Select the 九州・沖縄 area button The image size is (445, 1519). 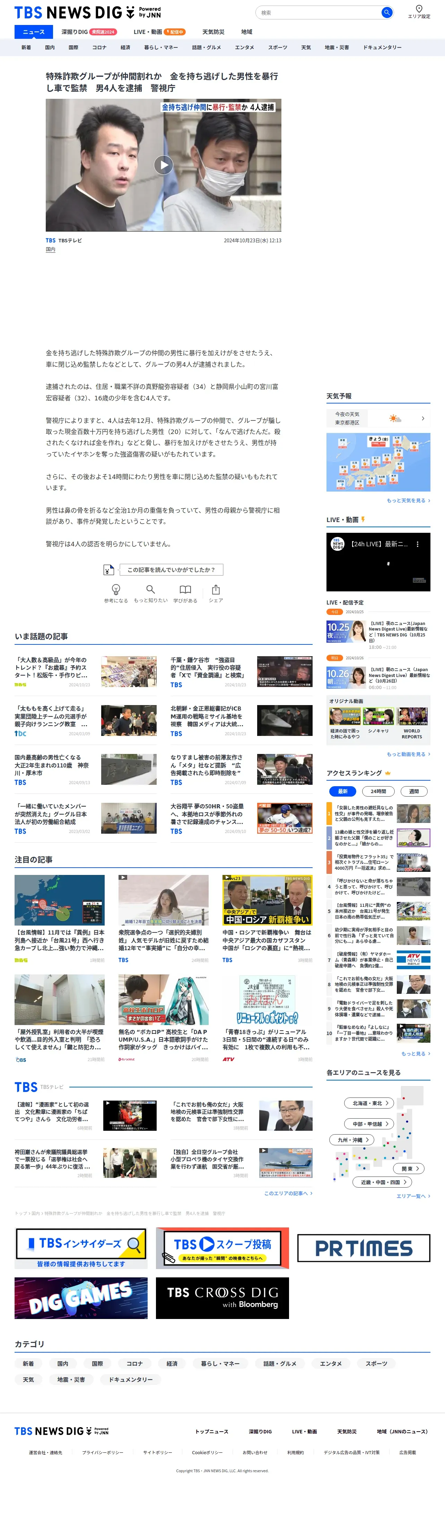pos(352,1140)
